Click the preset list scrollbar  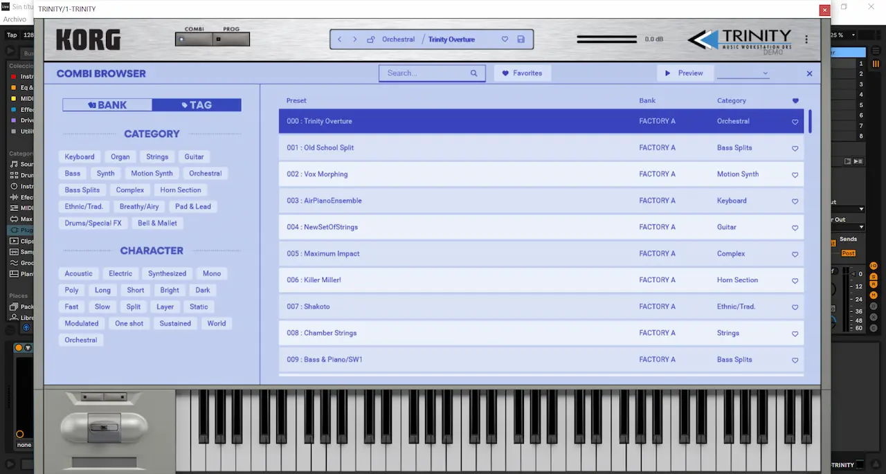(x=810, y=122)
